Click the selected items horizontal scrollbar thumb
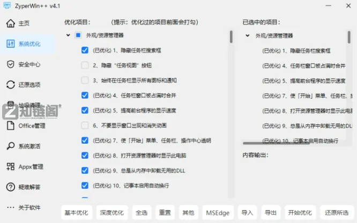 pos(276,143)
